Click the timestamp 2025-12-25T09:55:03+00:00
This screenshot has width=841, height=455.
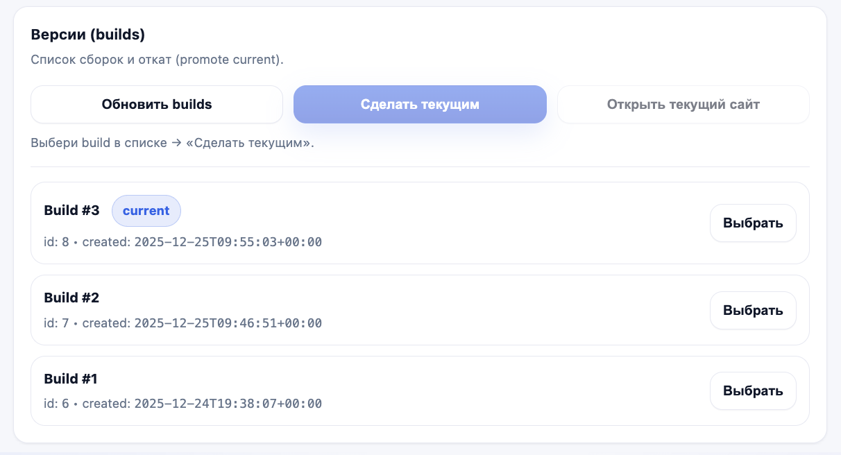tap(228, 242)
